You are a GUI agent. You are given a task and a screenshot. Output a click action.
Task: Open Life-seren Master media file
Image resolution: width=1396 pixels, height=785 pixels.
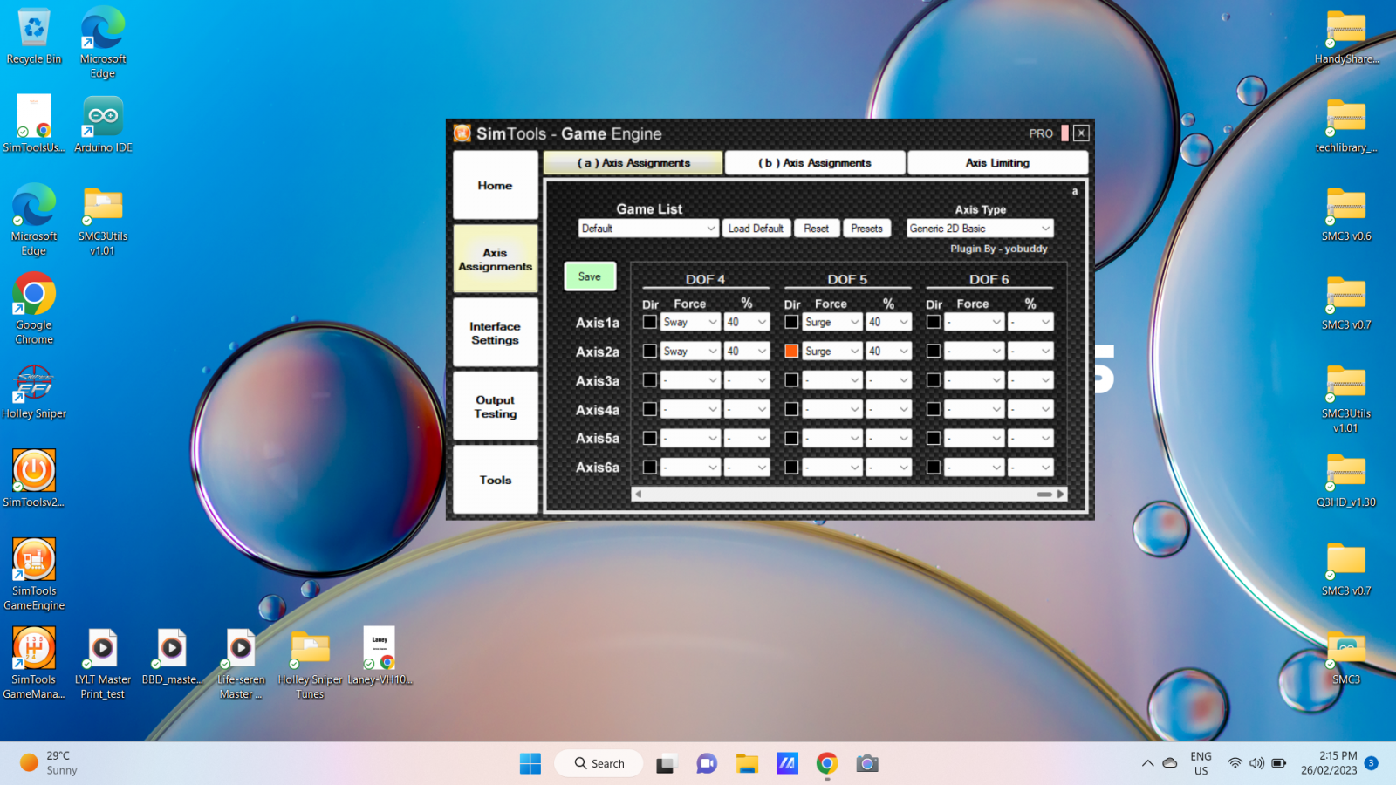tap(241, 663)
